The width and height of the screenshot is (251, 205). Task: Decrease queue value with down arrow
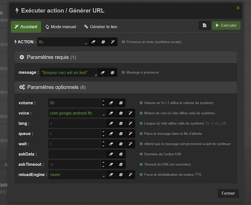point(104,136)
